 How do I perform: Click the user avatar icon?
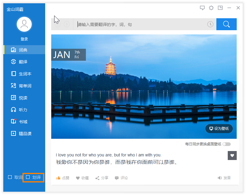24,24
